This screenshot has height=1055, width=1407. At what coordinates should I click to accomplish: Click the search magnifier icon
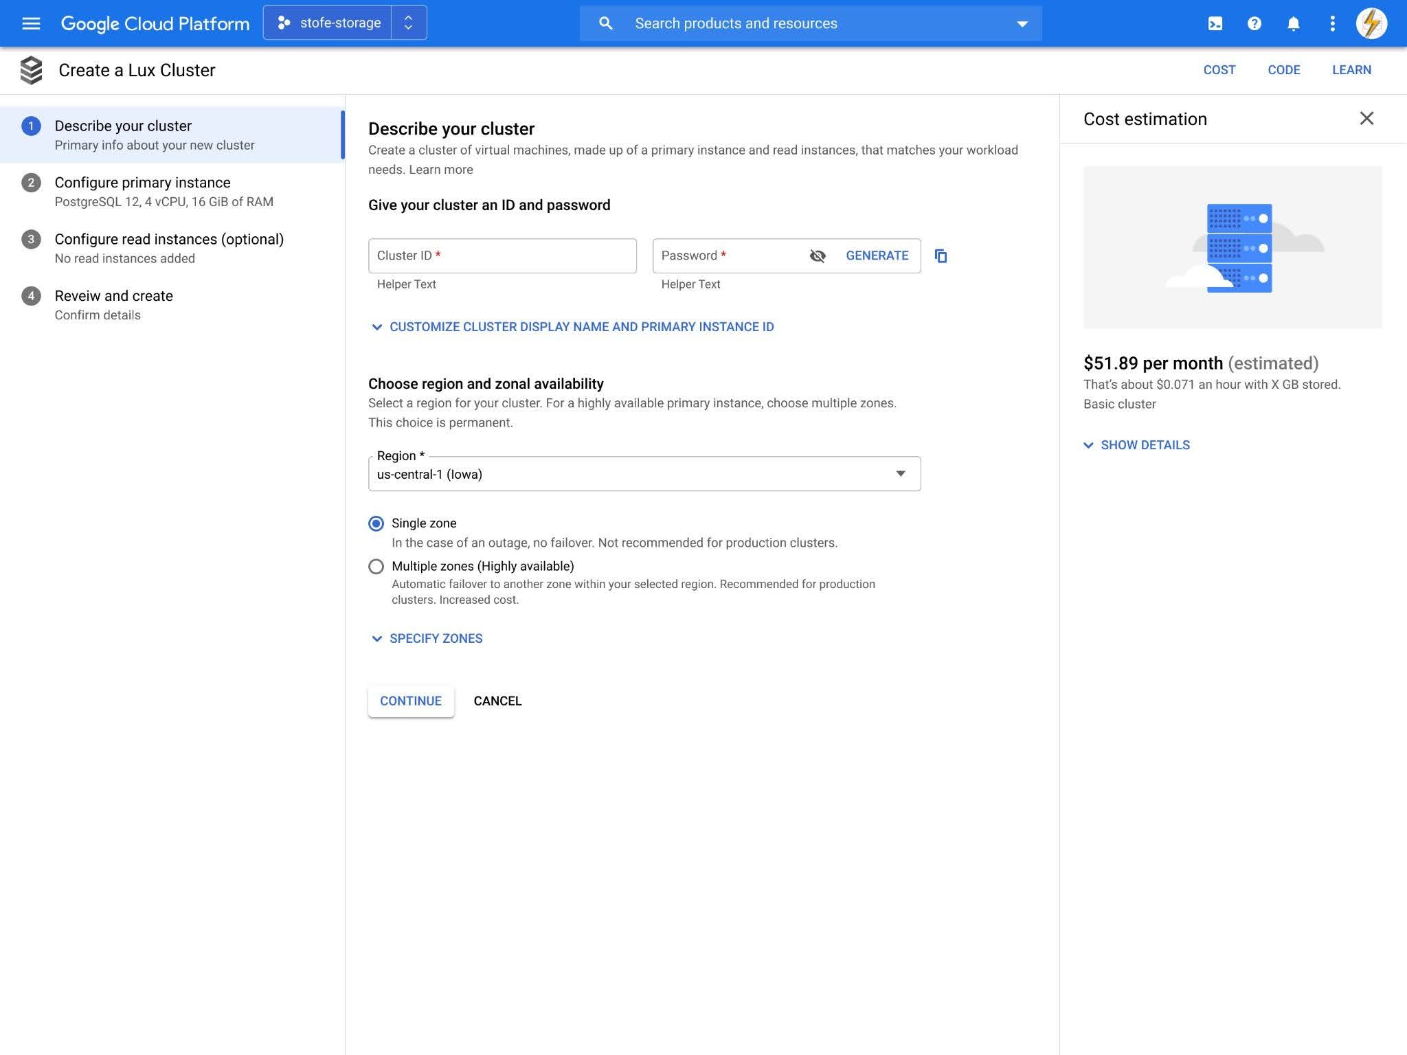(x=605, y=23)
